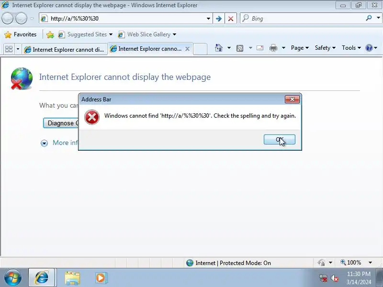Click the Forward navigation button
Screen dimensions: 383x287
21,19
